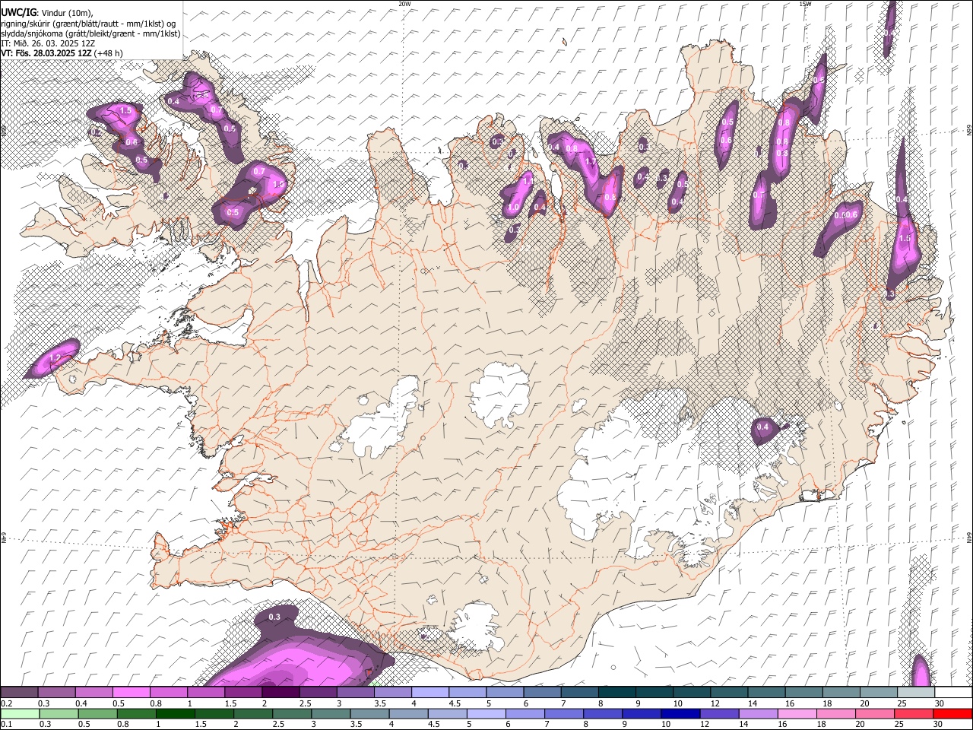This screenshot has width=973, height=730.
Task: Click the '15W' longitude label
Action: (805, 4)
